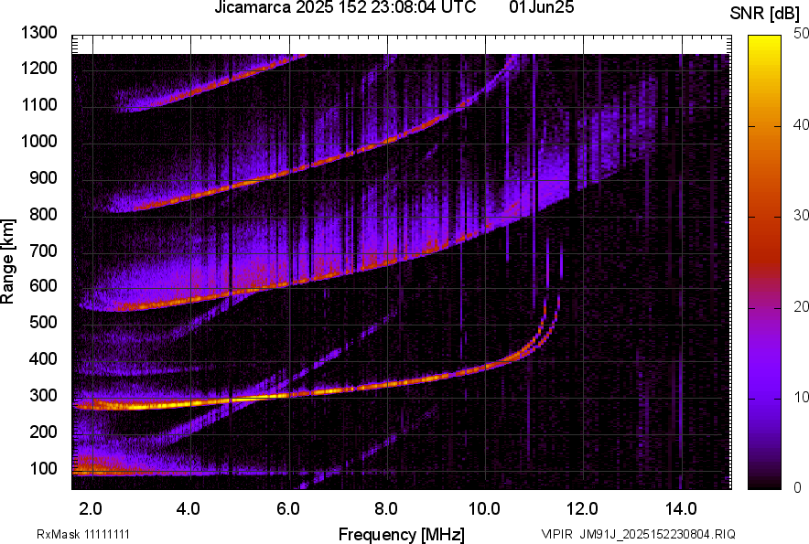This screenshot has width=809, height=544.
Task: Click the 1000 range tick label
Action: tap(38, 141)
